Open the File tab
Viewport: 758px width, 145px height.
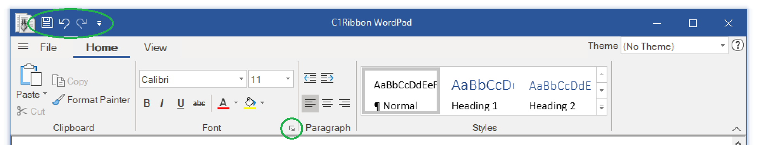(x=49, y=47)
